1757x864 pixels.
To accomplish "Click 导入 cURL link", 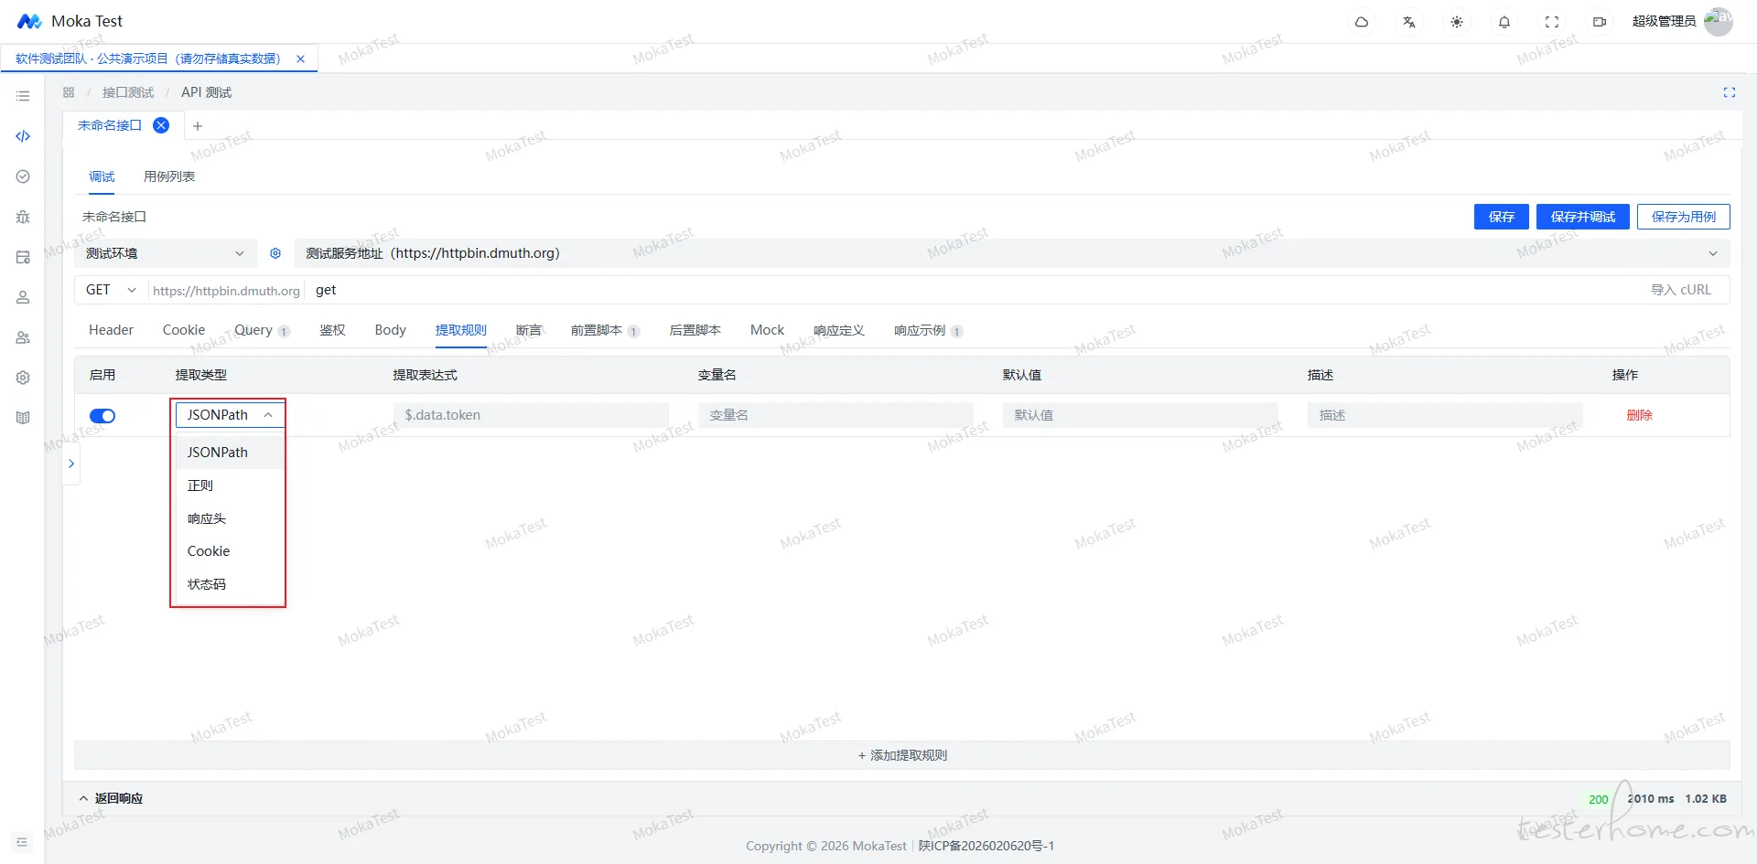I will [x=1681, y=290].
